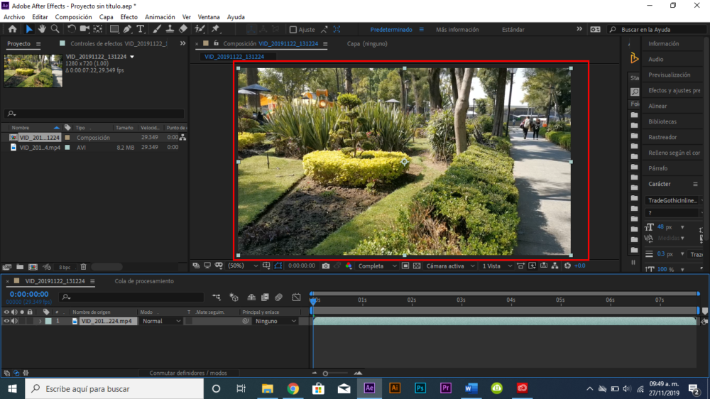
Task: Delete selected project item with trash icon
Action: [x=83, y=267]
